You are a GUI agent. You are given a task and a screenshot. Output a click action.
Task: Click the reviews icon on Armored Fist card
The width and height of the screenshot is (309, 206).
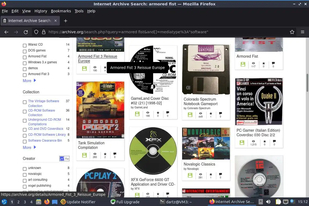point(273,63)
